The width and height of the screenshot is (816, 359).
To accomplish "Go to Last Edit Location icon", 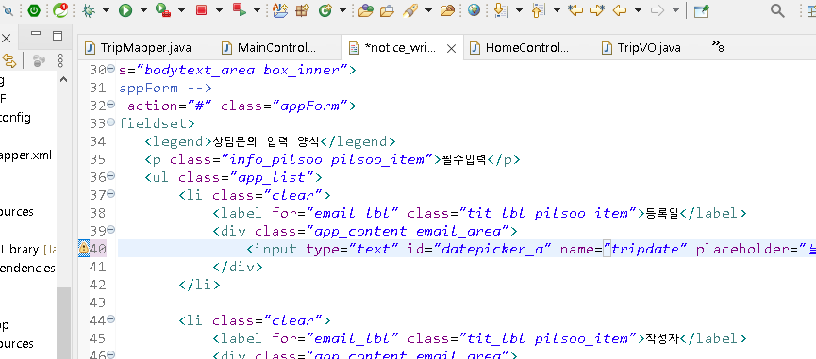I will point(575,9).
